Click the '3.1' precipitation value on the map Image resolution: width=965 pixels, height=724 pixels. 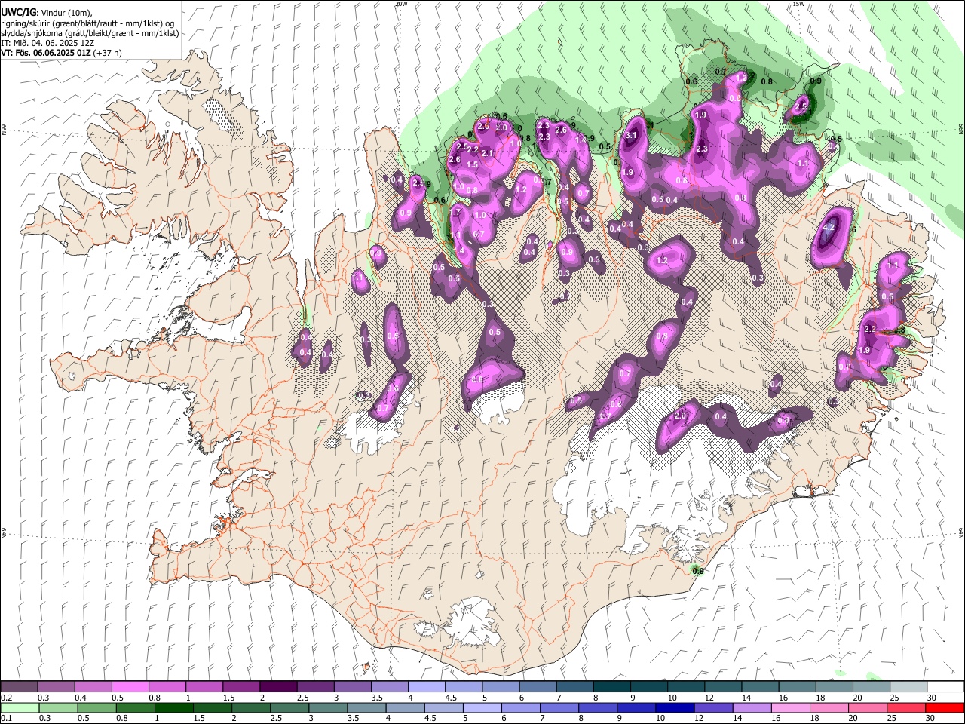[x=632, y=135]
